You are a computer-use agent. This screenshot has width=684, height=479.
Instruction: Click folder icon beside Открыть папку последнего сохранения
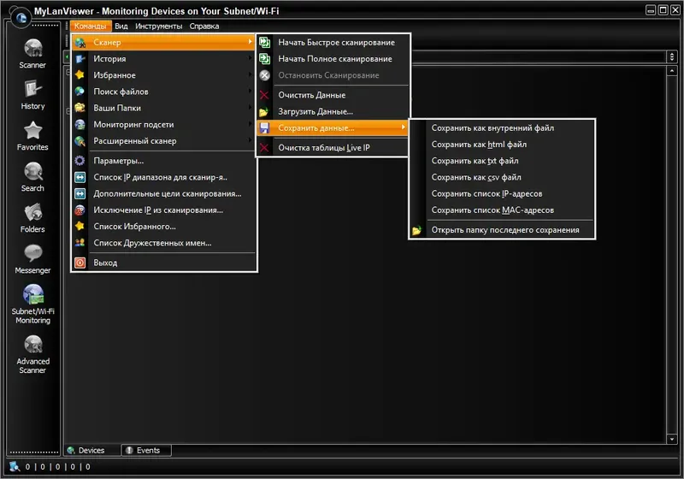click(x=416, y=230)
